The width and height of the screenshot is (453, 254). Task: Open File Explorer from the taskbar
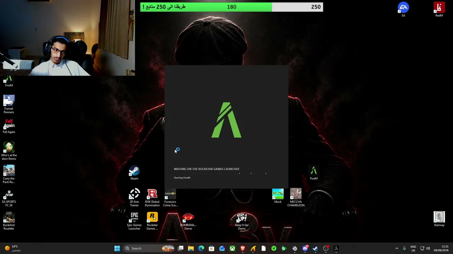[191, 248]
